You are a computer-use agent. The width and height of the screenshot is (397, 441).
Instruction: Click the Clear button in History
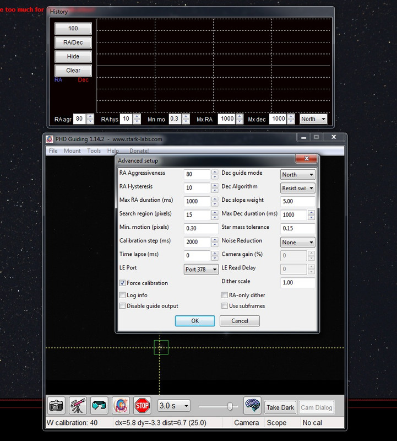click(73, 71)
